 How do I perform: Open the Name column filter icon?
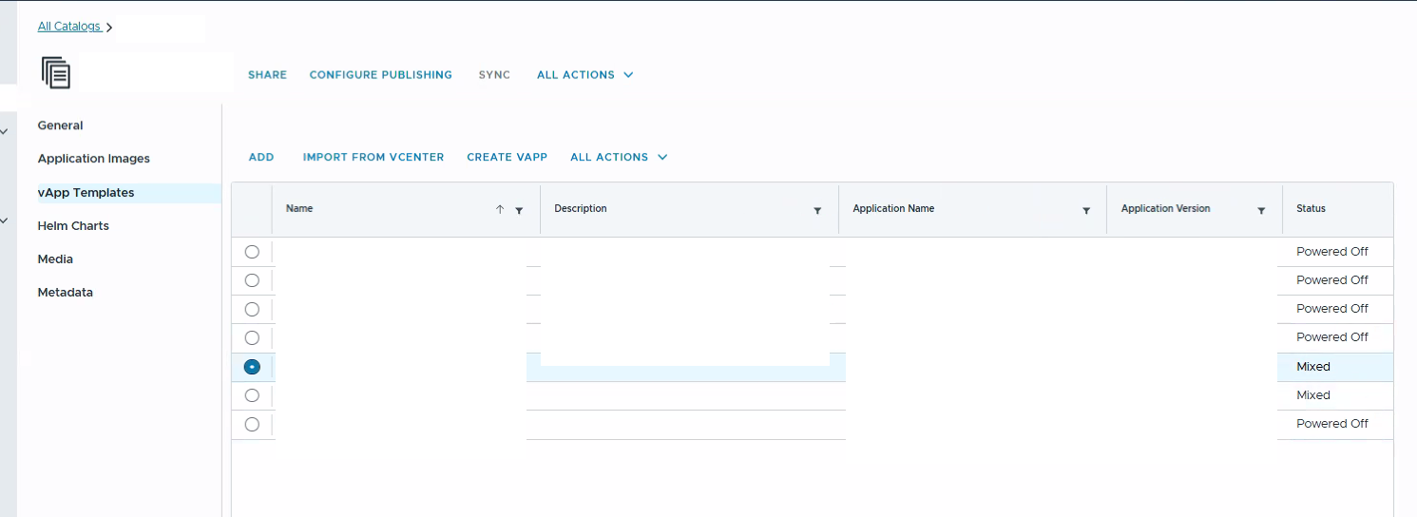[519, 210]
